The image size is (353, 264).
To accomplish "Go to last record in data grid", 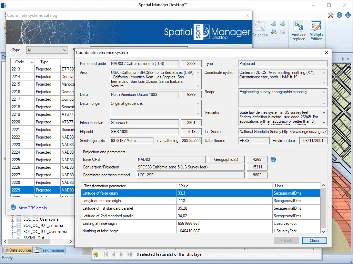I will tap(130, 254).
